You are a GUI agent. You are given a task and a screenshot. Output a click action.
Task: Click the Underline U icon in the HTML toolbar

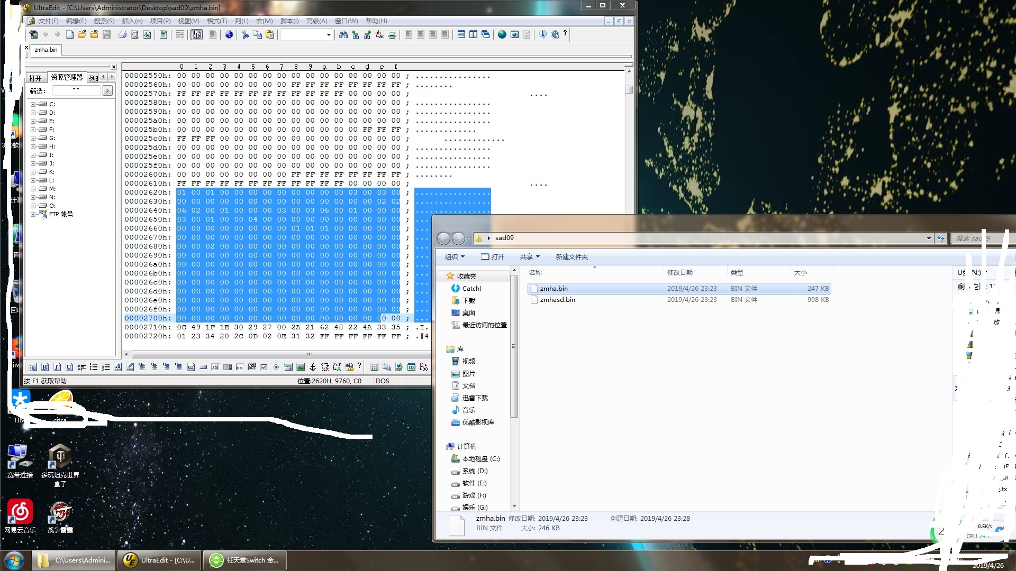(69, 367)
